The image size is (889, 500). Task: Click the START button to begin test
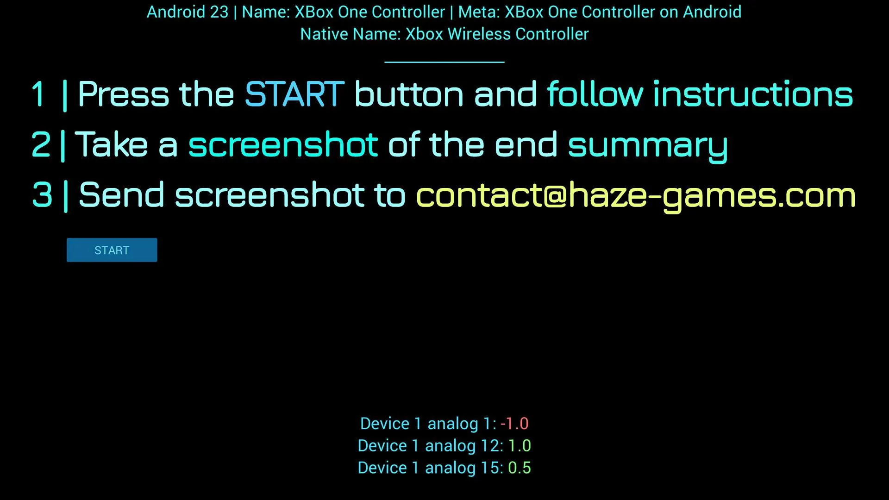[112, 250]
